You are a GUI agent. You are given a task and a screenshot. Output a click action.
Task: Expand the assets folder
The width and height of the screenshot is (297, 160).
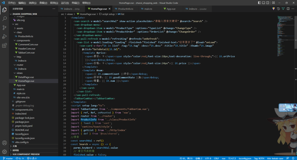pyautogui.click(x=20, y=28)
